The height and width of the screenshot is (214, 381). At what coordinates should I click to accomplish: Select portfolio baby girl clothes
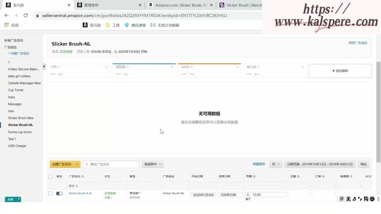click(x=19, y=76)
